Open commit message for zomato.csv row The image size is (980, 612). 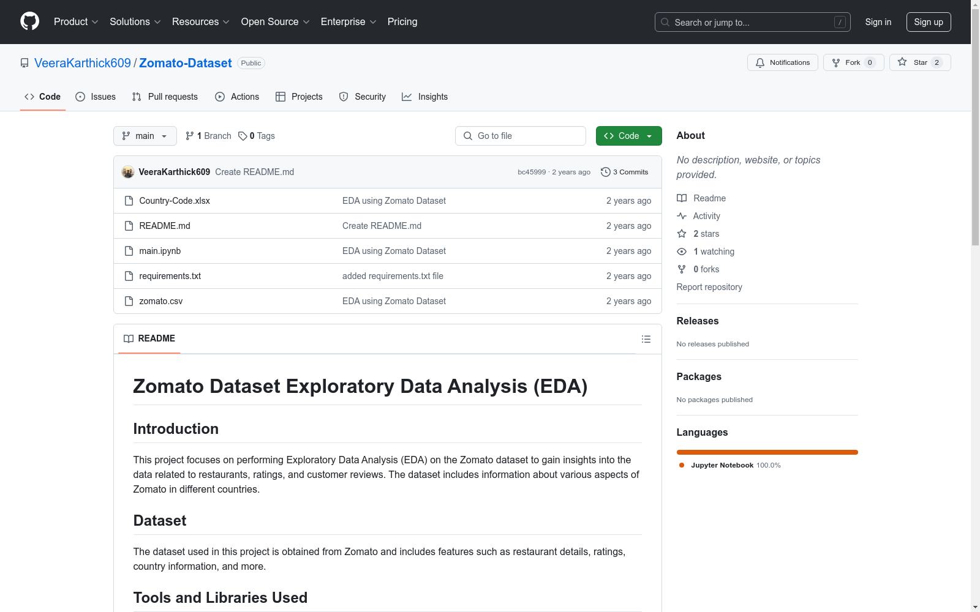pyautogui.click(x=394, y=301)
